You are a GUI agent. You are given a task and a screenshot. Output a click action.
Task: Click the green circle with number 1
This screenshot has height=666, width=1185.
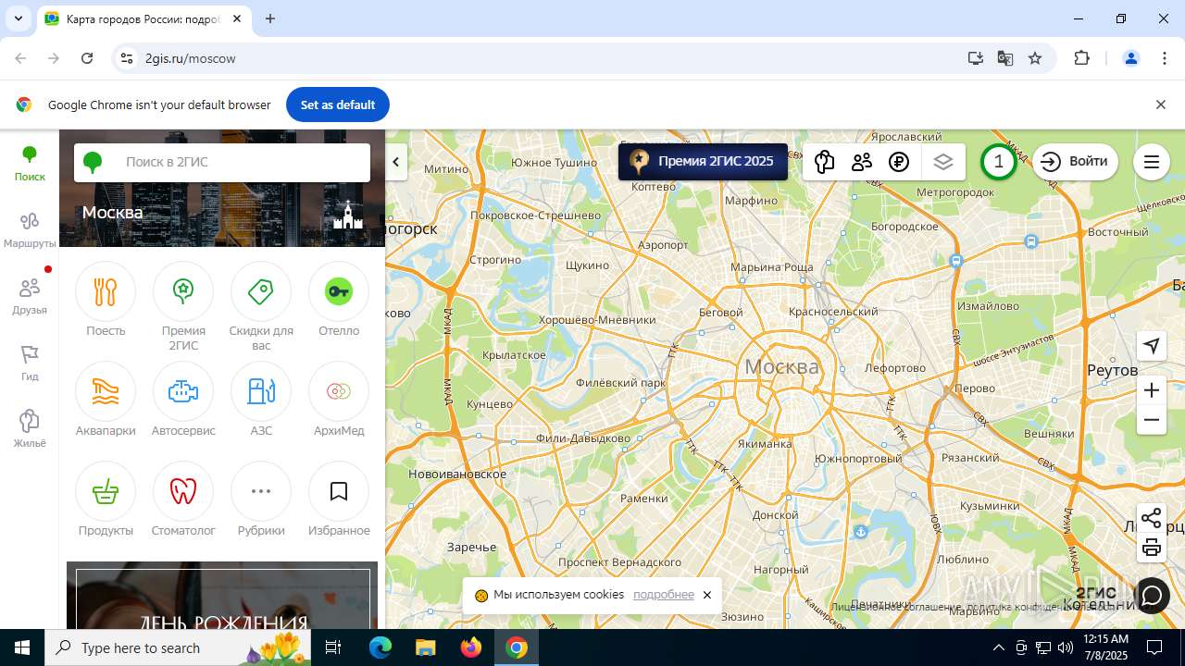tap(998, 162)
